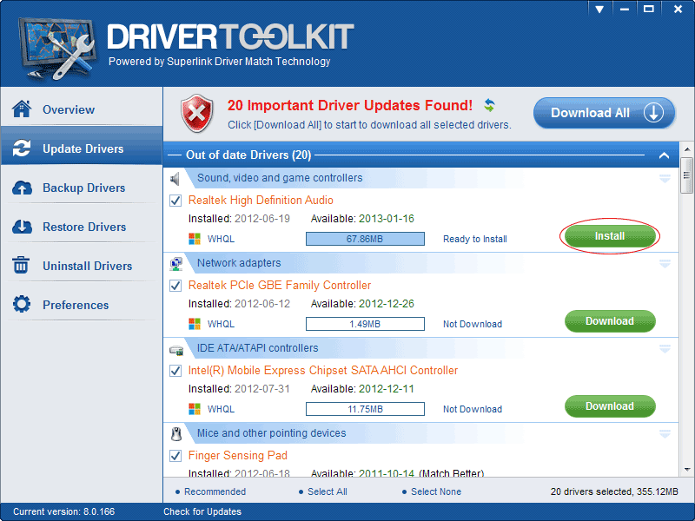
Task: Click the 67.86MB download progress bar
Action: 365,239
